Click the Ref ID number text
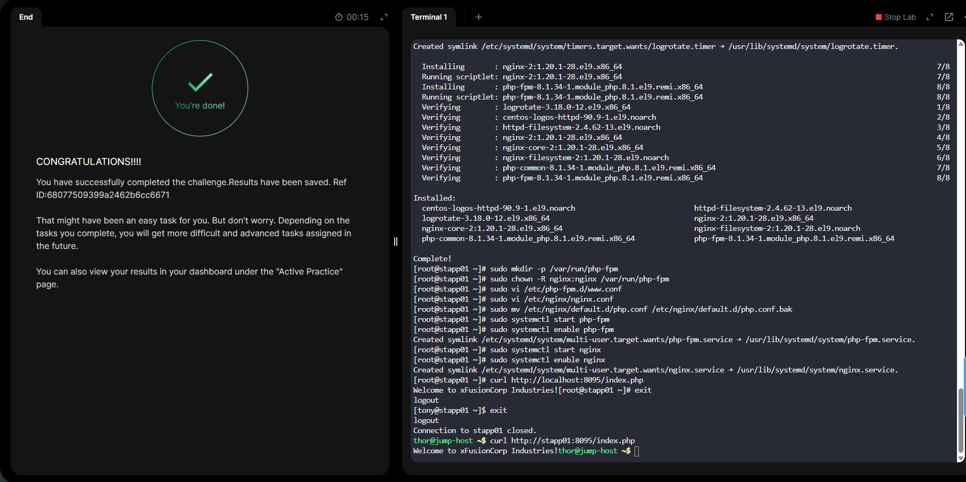Screen dimensions: 966x482 point(108,195)
